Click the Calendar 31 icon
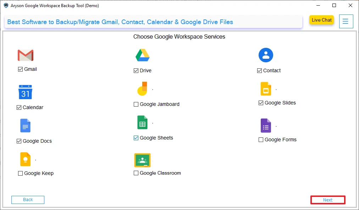 coord(25,92)
